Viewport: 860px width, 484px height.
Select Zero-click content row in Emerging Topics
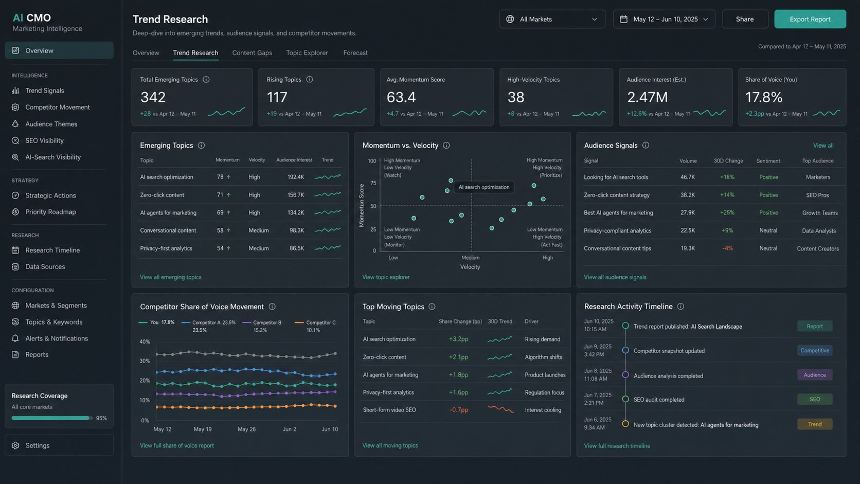coord(240,195)
